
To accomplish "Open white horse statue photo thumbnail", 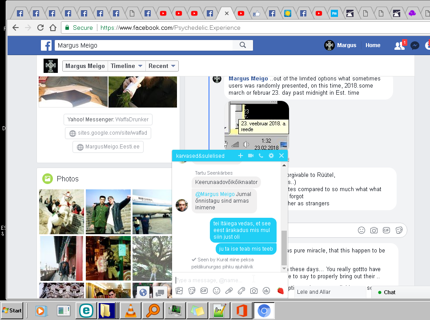I will (62, 212).
